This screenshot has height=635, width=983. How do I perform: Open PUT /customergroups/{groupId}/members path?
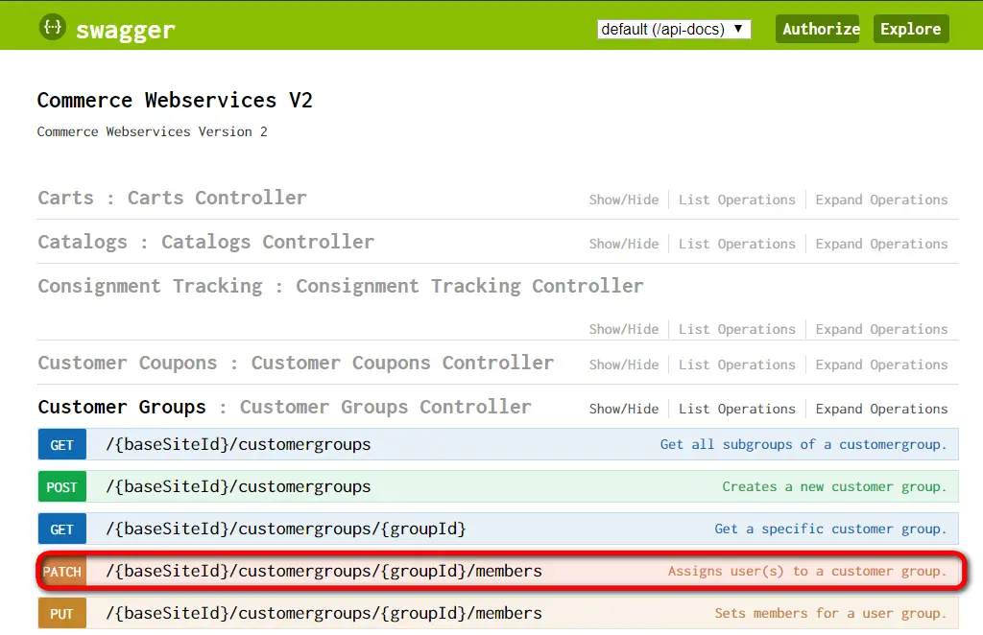click(324, 614)
